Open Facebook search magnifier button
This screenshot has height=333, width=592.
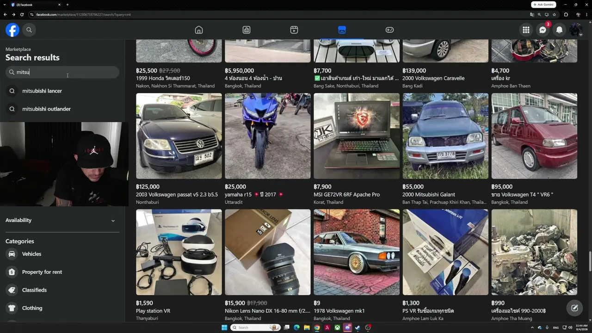pos(29,30)
